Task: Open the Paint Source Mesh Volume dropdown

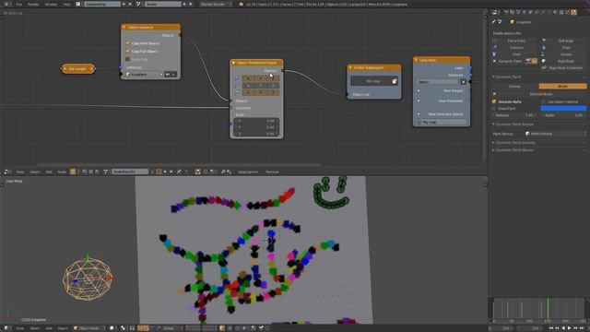Action: pos(556,134)
